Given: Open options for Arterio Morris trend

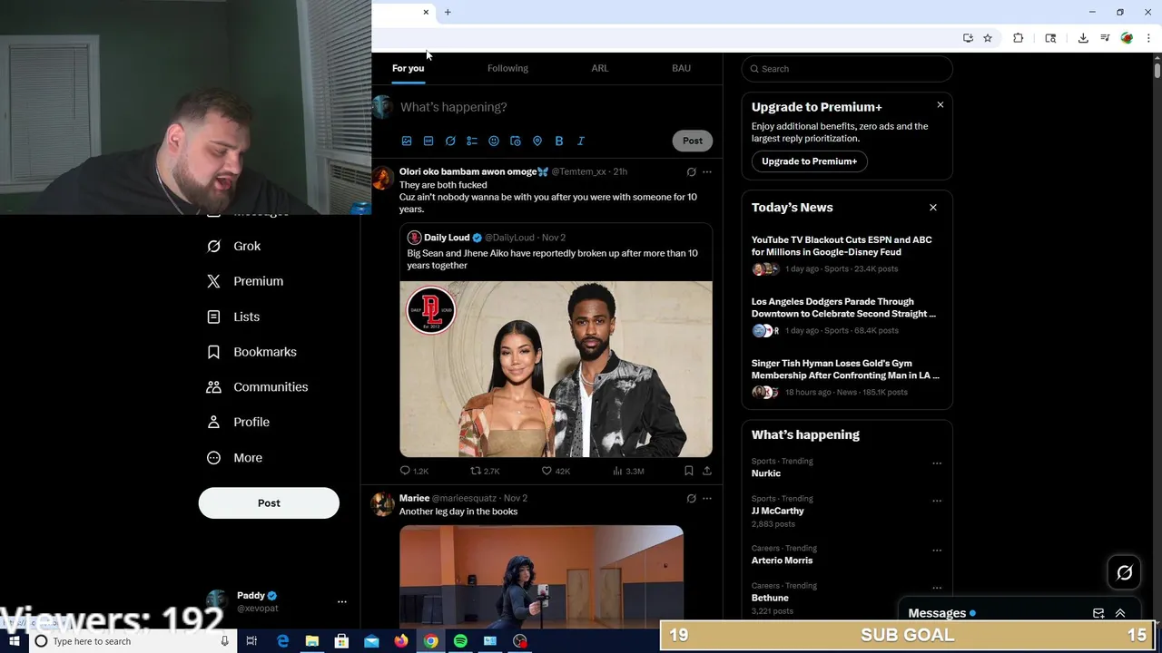Looking at the screenshot, I should coord(936,551).
